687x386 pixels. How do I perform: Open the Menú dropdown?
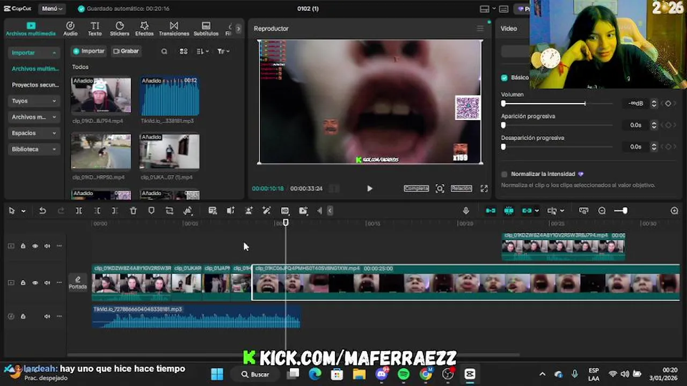[52, 9]
